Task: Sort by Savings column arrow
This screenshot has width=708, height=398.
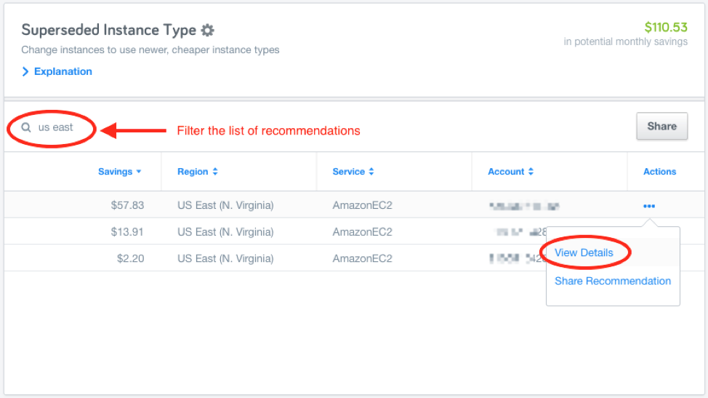Action: 139,172
